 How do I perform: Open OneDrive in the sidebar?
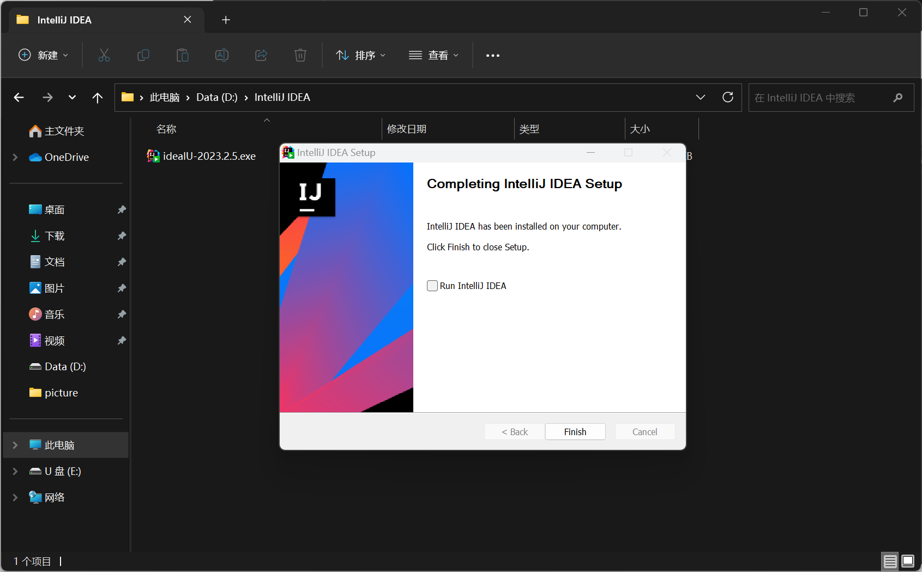59,157
